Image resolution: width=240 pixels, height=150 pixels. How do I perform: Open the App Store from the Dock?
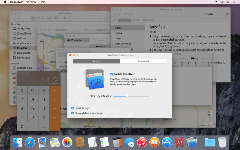click(x=167, y=142)
